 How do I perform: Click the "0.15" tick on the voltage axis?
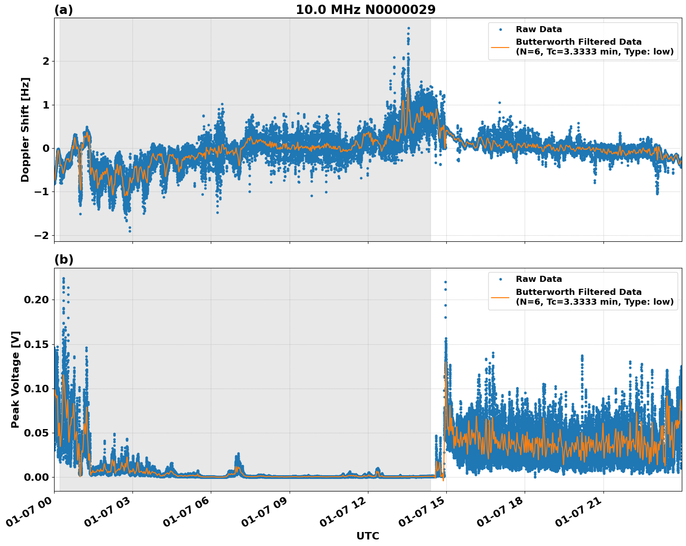pyautogui.click(x=36, y=345)
